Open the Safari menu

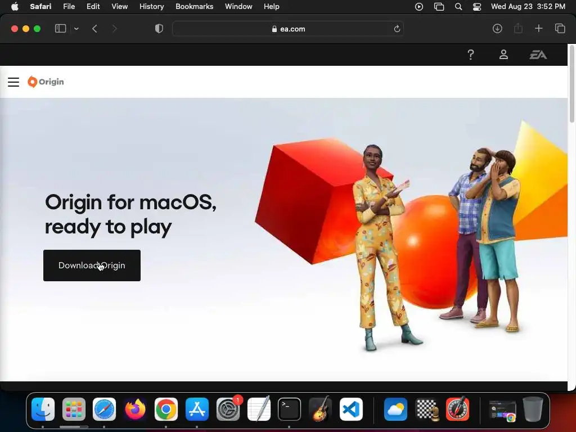(40, 7)
